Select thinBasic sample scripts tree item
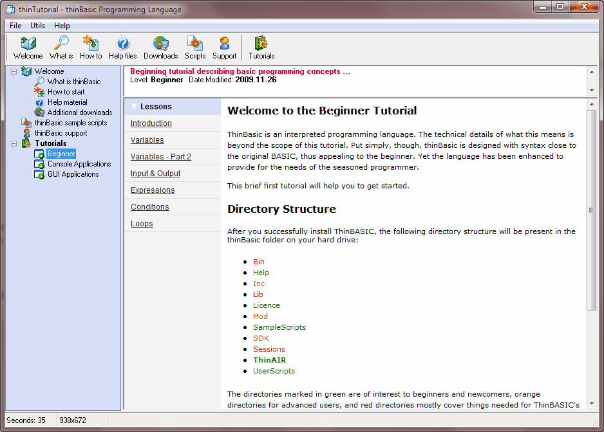This screenshot has width=604, height=432. pos(71,123)
